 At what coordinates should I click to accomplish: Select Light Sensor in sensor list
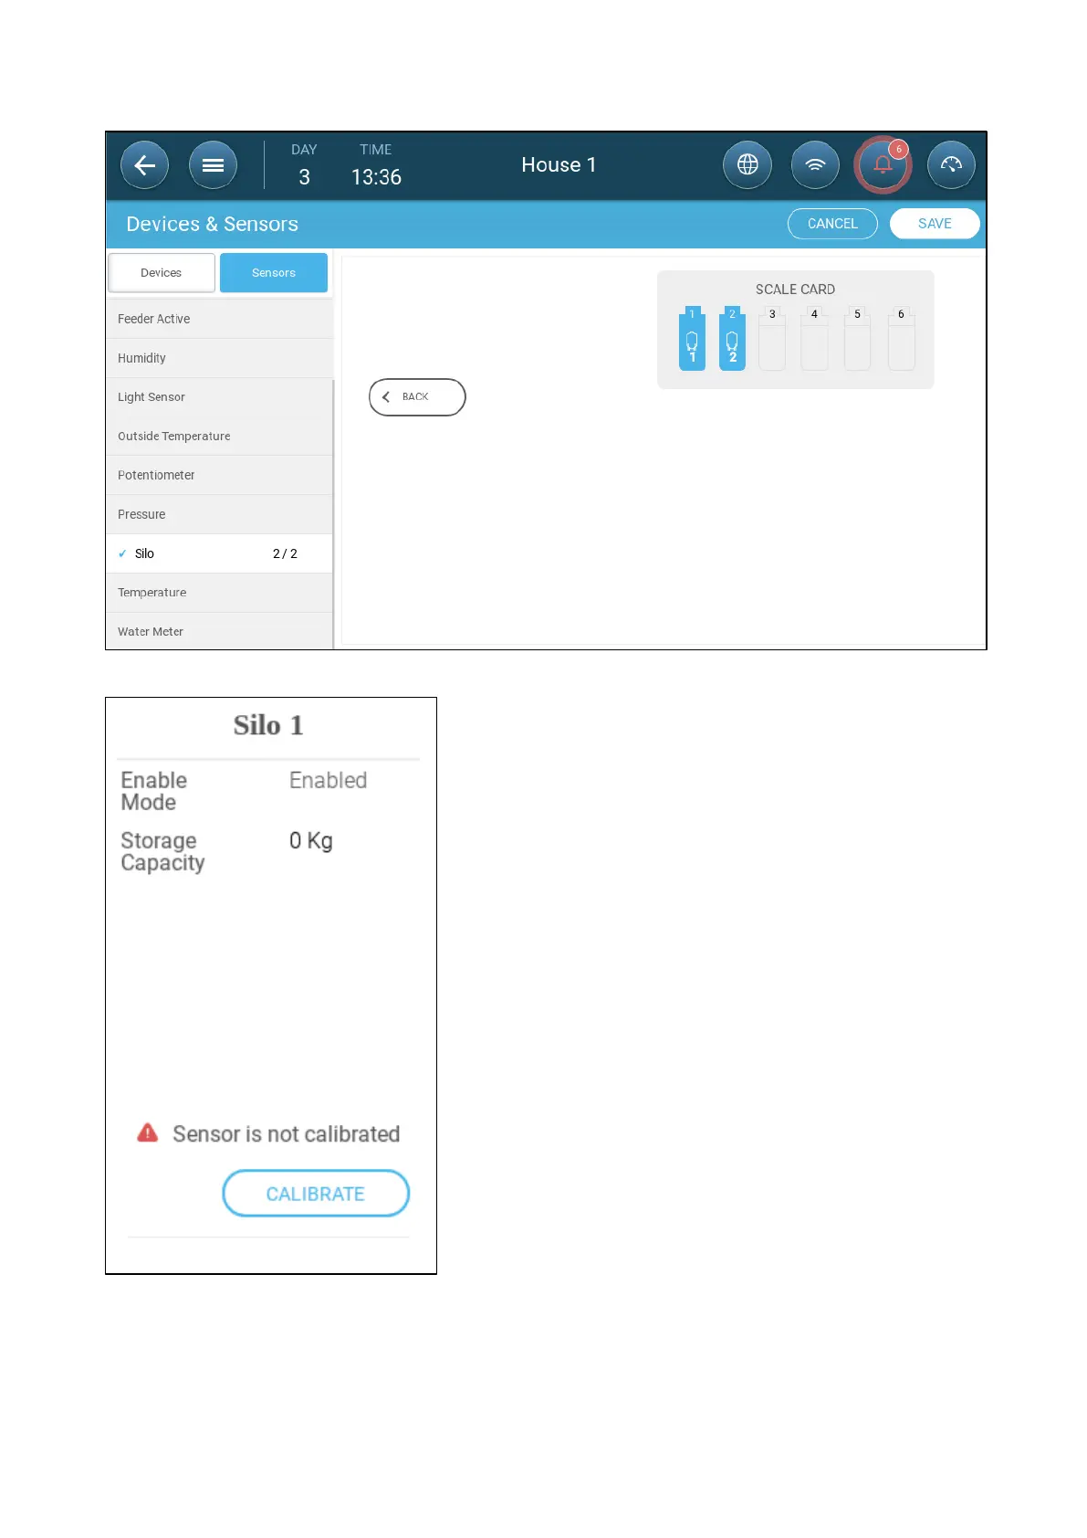click(219, 397)
